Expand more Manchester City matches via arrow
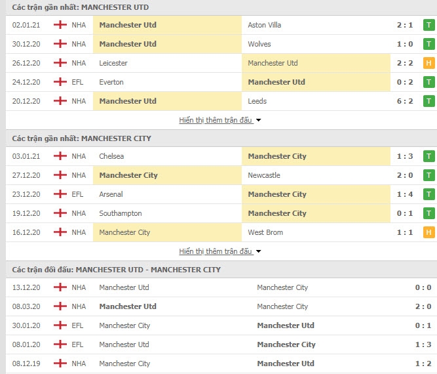Viewport: 437px width, 374px height. click(x=259, y=251)
